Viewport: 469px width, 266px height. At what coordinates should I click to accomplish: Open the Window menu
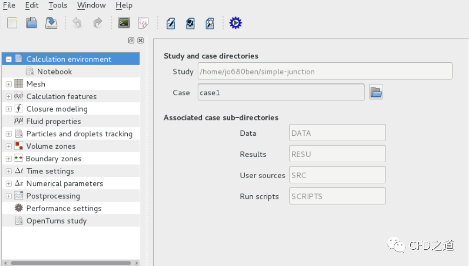coord(91,6)
